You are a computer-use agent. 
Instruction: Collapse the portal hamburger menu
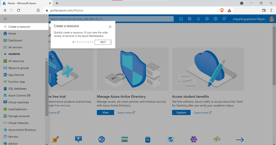(5, 19)
